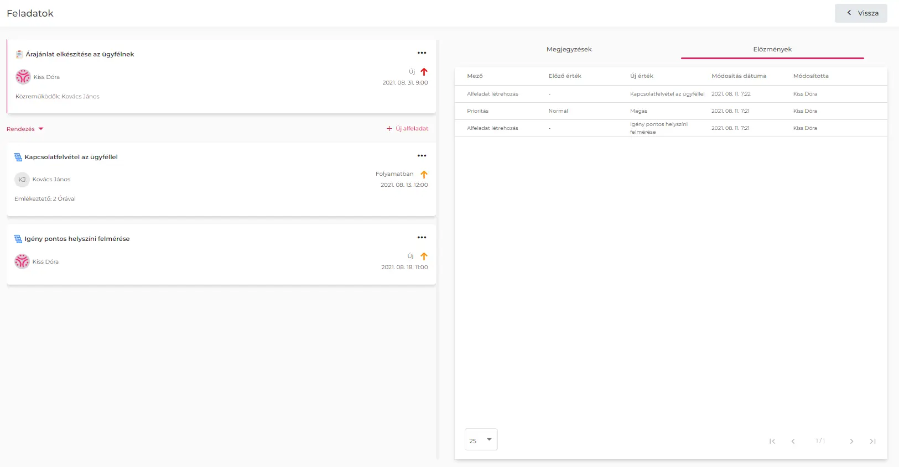The image size is (899, 467).
Task: Jump to the first history page
Action: (x=772, y=441)
